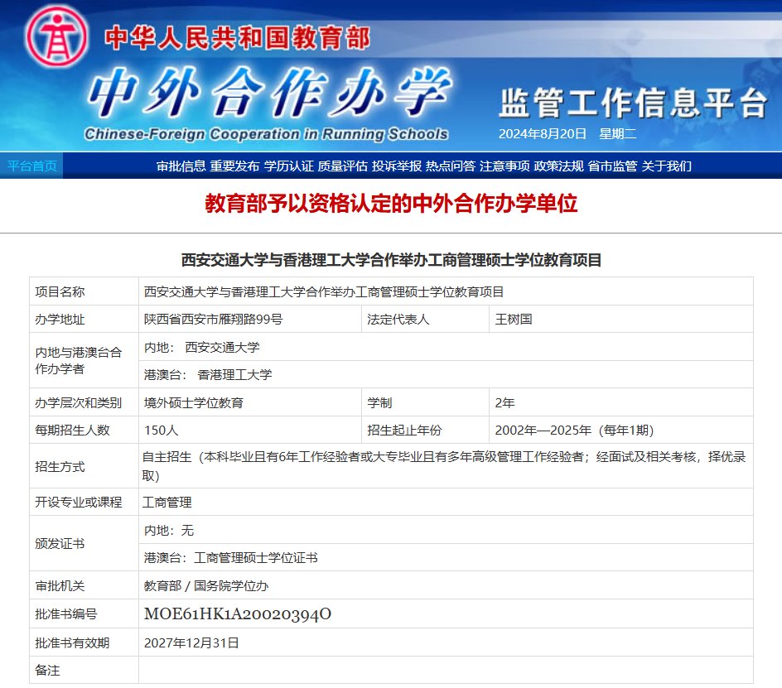782x688 pixels.
Task: Click the Ministry of Education red logo
Action: pos(58,38)
